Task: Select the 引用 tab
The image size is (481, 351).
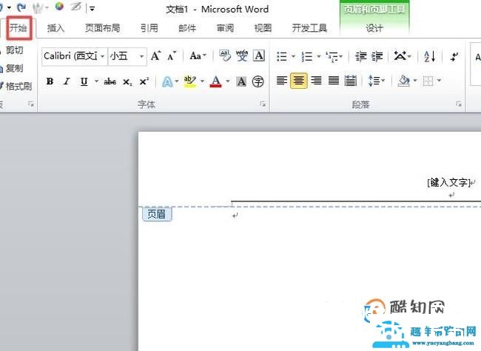Action: (x=149, y=28)
